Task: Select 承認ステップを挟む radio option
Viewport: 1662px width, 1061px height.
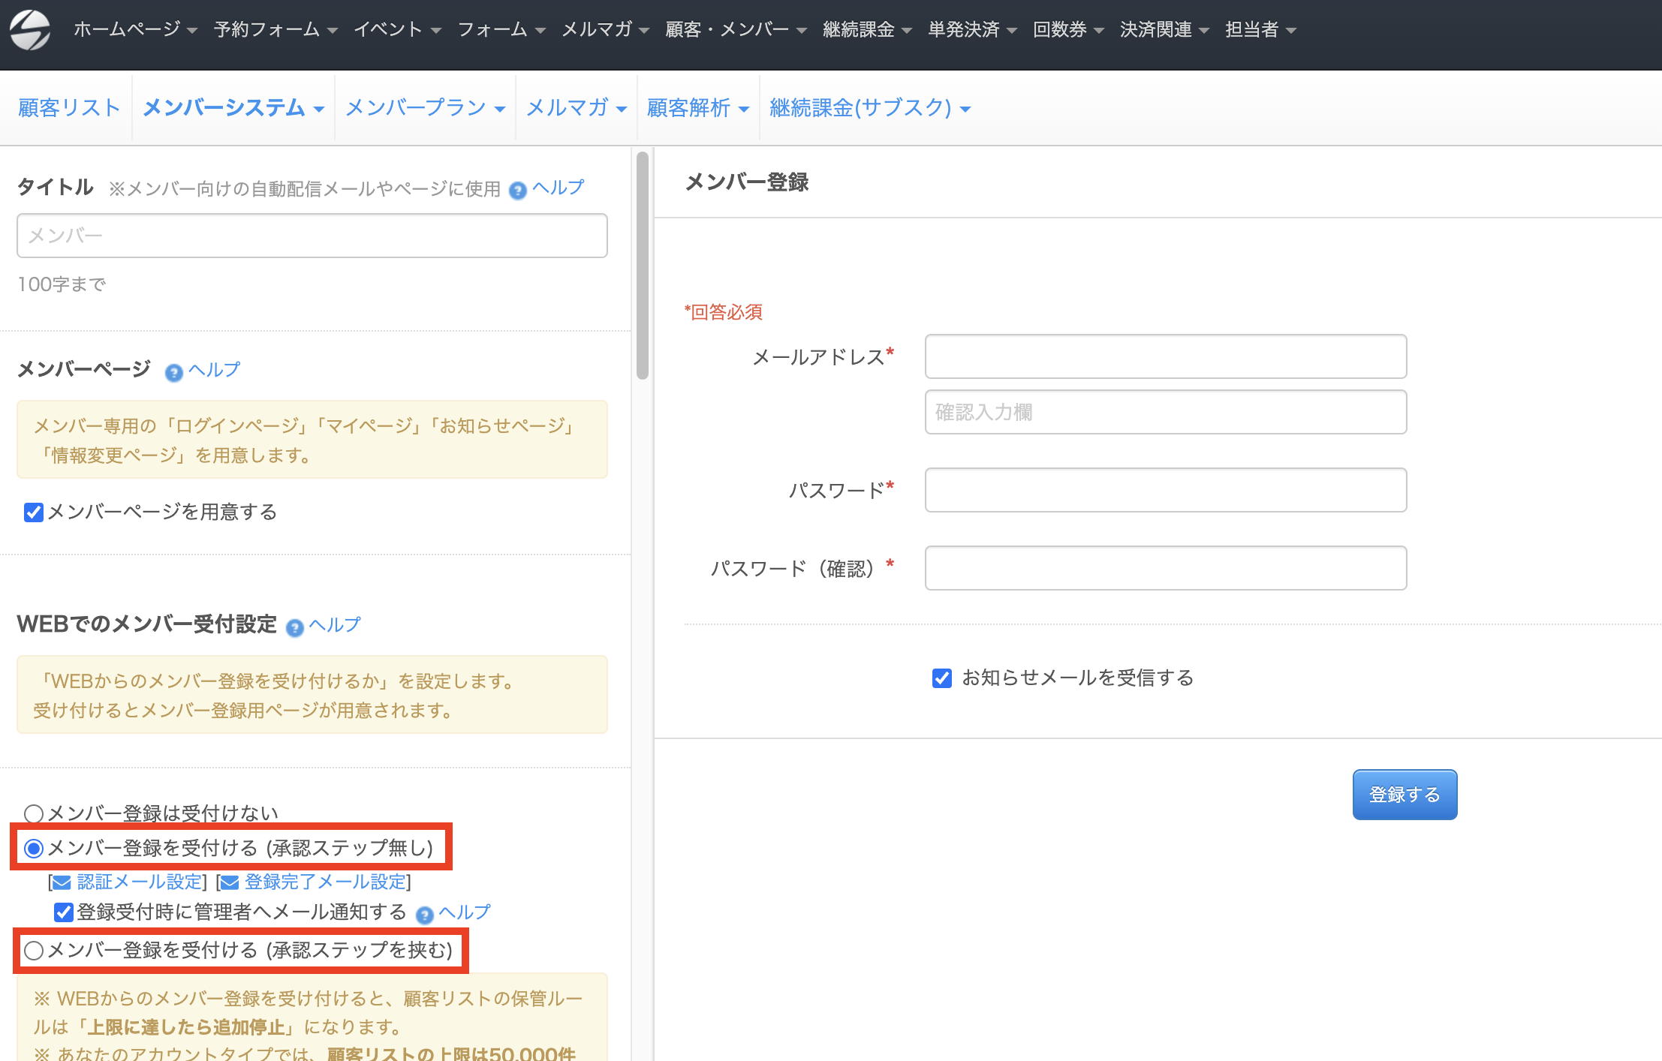Action: [x=34, y=951]
